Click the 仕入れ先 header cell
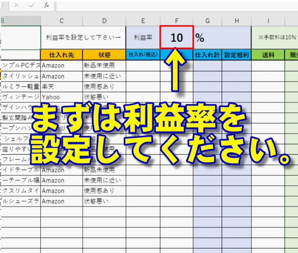This screenshot has width=298, height=253. [x=62, y=55]
